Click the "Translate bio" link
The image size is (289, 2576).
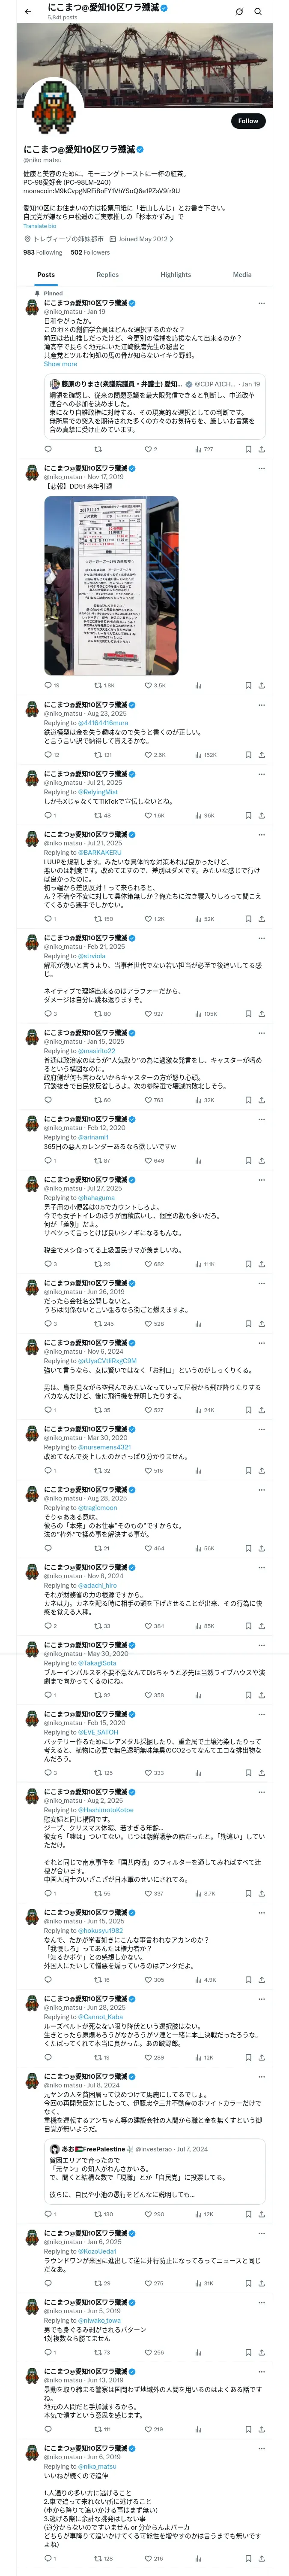(40, 226)
